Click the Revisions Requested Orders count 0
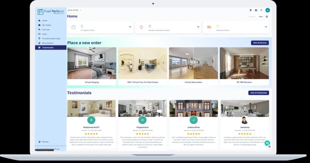This screenshot has height=163, width=310. [x=150, y=26]
